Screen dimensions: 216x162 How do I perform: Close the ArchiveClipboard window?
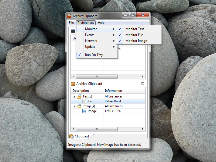[x=143, y=15]
